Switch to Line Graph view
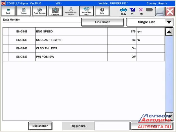The width and height of the screenshot is (176, 132). tap(103, 22)
